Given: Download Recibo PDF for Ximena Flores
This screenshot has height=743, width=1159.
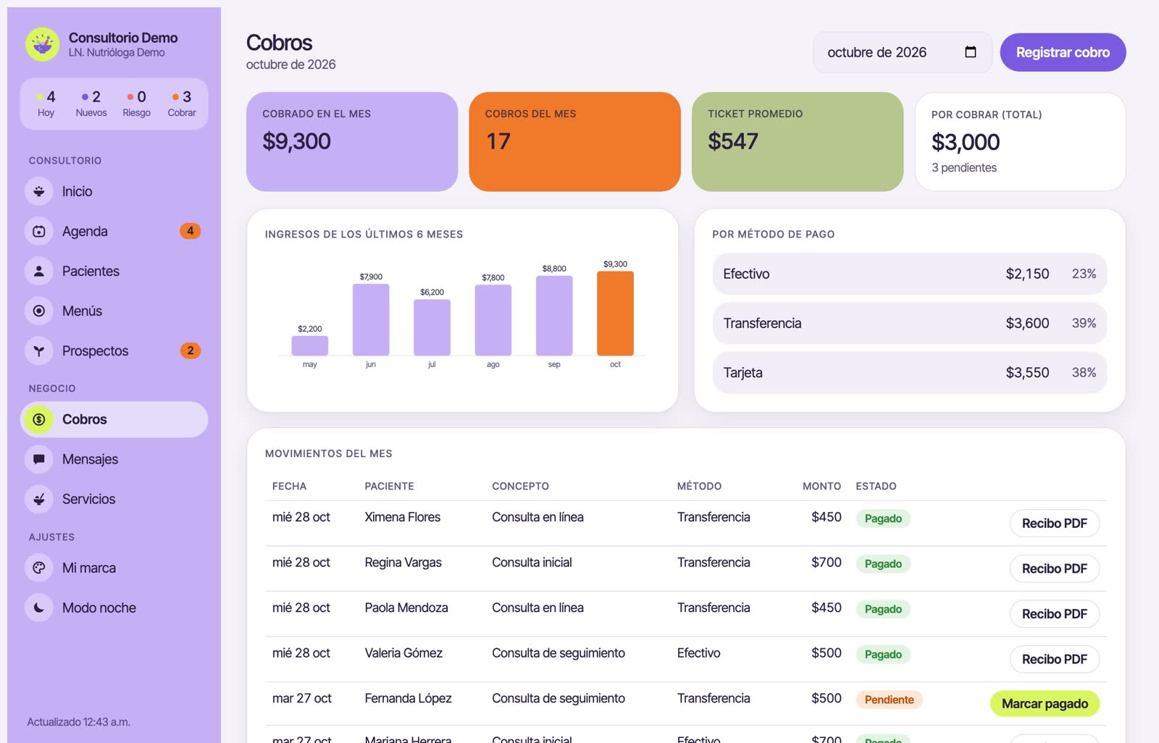Looking at the screenshot, I should (1054, 523).
